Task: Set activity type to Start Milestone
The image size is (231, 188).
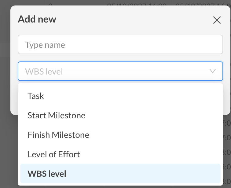Action: (x=120, y=115)
